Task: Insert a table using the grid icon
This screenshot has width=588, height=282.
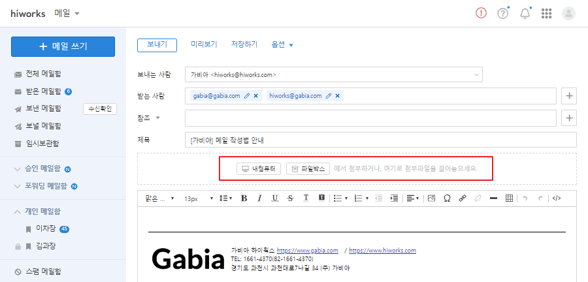Action: coord(510,198)
